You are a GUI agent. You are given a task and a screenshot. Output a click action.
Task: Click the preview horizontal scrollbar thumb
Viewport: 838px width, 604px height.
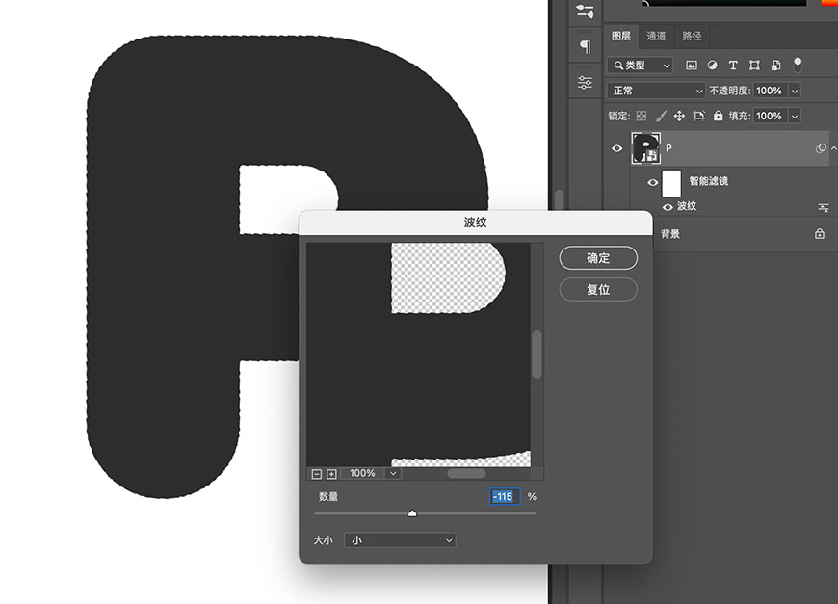[x=466, y=474]
